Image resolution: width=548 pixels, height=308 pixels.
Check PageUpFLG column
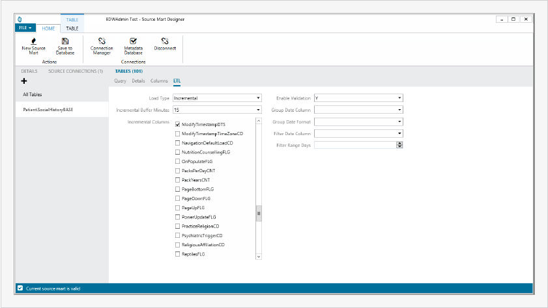[177, 208]
